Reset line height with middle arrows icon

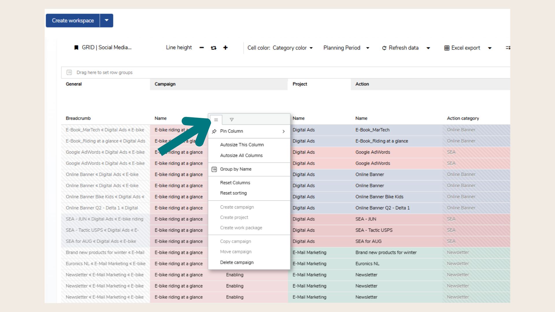[214, 48]
